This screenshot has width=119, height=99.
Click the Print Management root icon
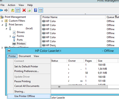[x=2, y=17]
